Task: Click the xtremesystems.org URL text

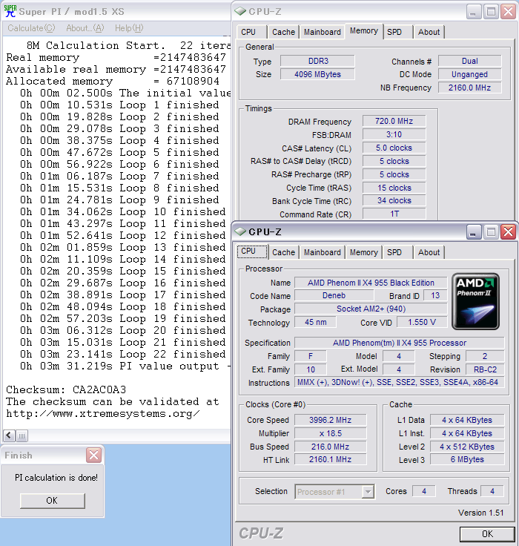Action: coord(103,414)
